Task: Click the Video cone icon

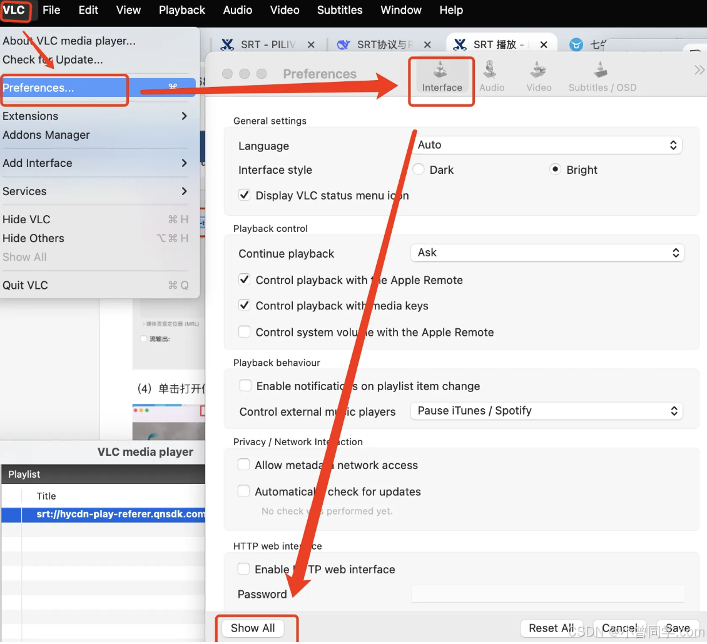Action: click(538, 70)
